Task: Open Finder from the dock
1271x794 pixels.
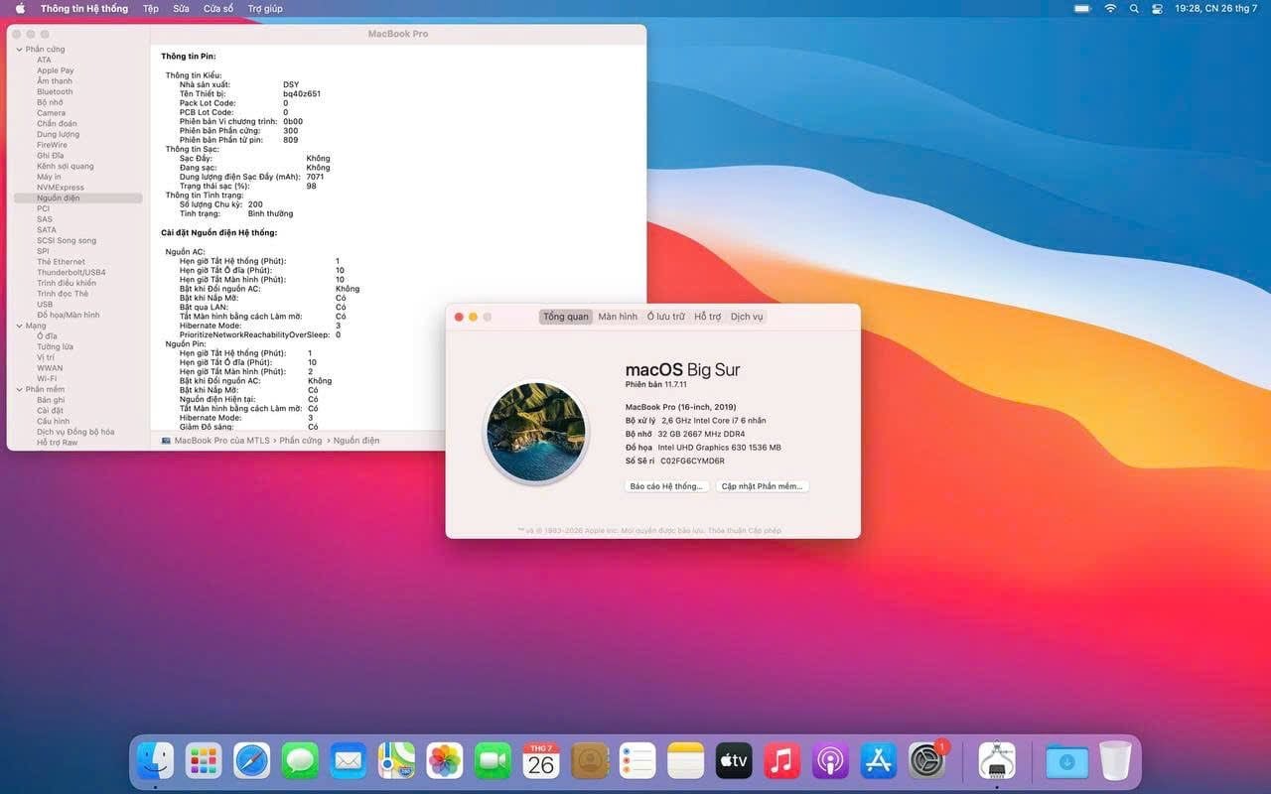Action: (155, 761)
